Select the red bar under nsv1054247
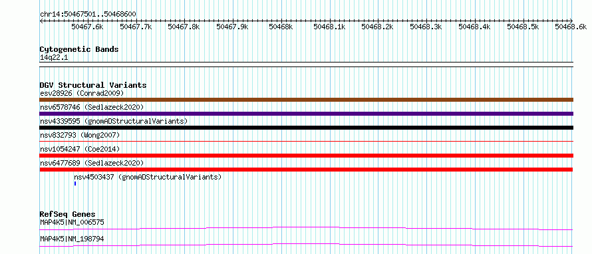 pos(307,156)
